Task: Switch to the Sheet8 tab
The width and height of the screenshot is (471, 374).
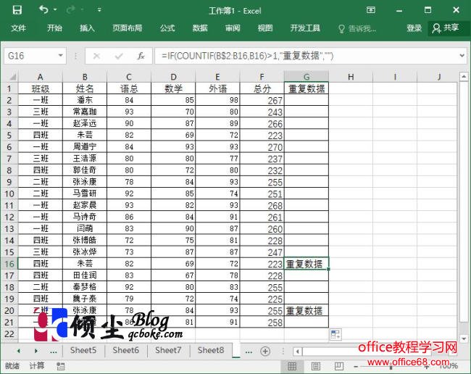Action: [211, 350]
